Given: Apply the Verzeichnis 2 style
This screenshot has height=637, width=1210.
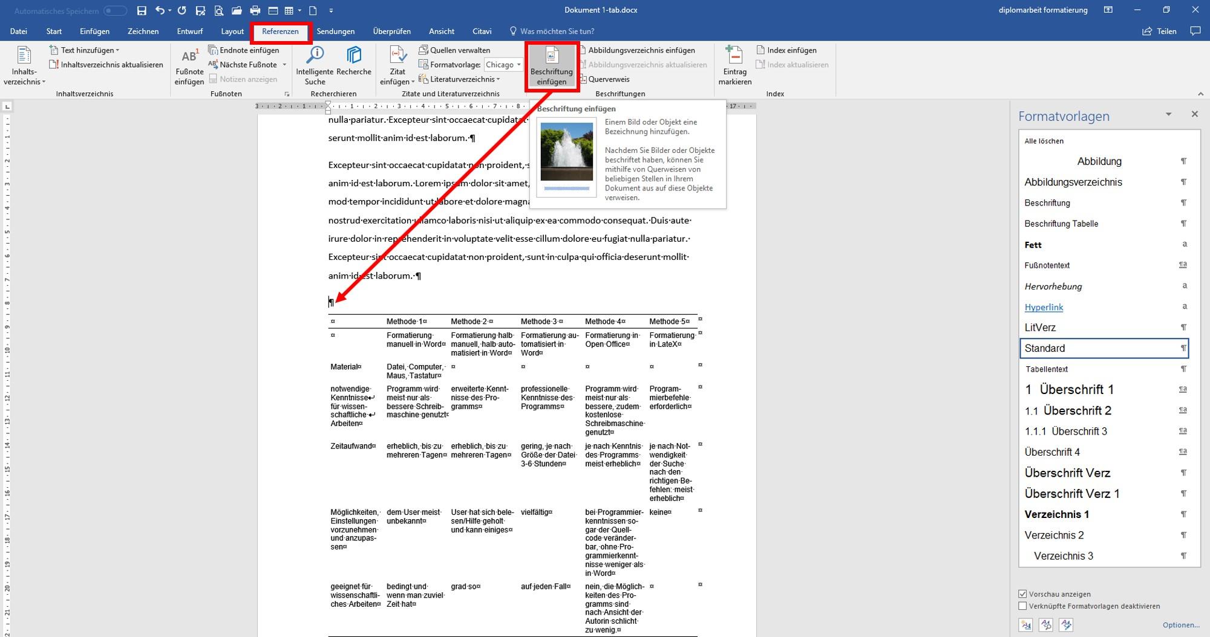Looking at the screenshot, I should coord(1104,535).
